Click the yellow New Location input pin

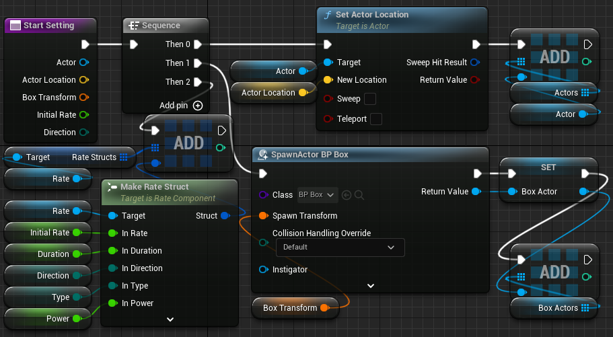[328, 80]
